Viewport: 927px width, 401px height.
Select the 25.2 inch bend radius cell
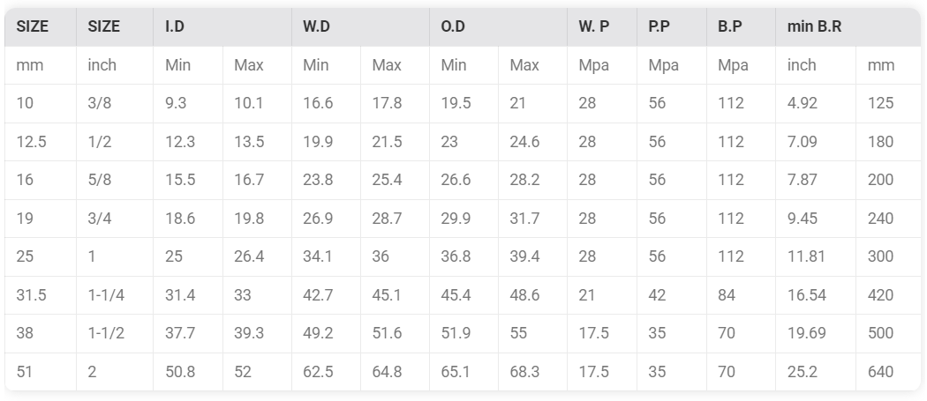coord(816,372)
